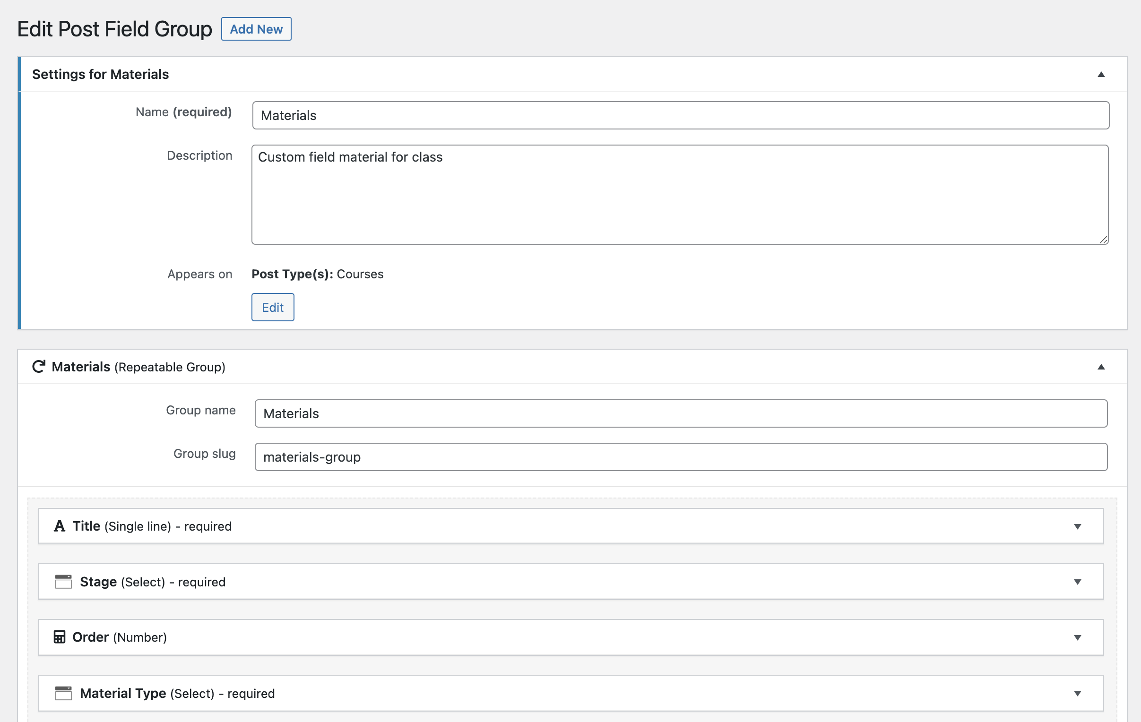Click the Appears on label
Image resolution: width=1141 pixels, height=722 pixels.
(200, 275)
